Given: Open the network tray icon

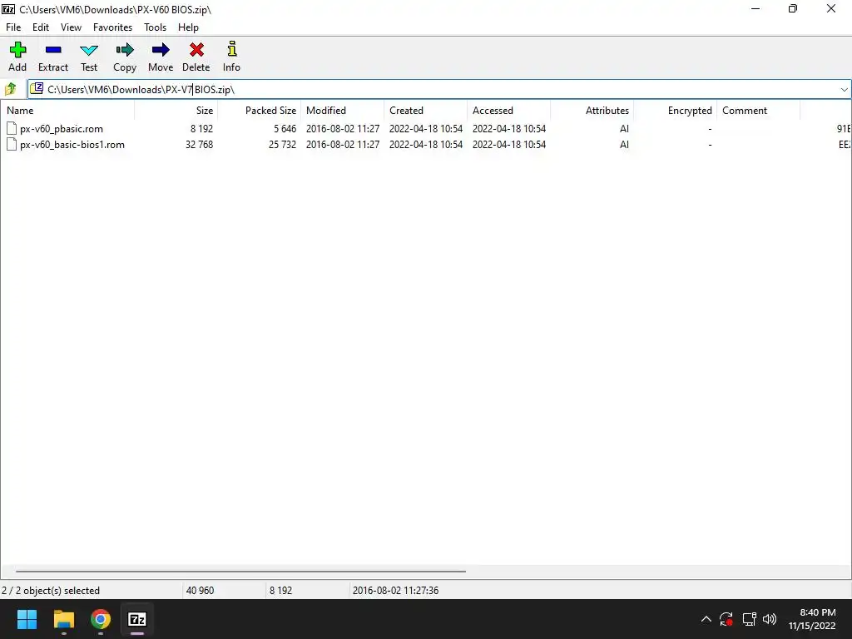Looking at the screenshot, I should pos(750,619).
